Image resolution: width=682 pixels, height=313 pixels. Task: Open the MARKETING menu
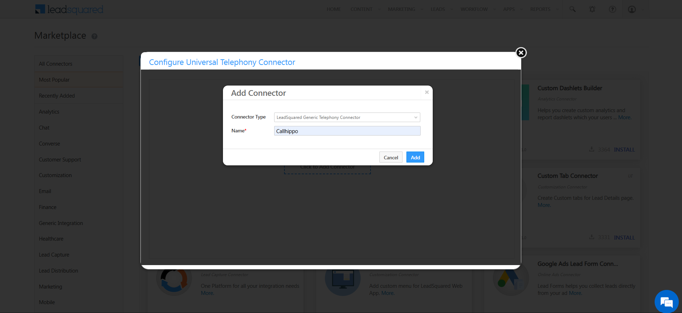pos(401,9)
